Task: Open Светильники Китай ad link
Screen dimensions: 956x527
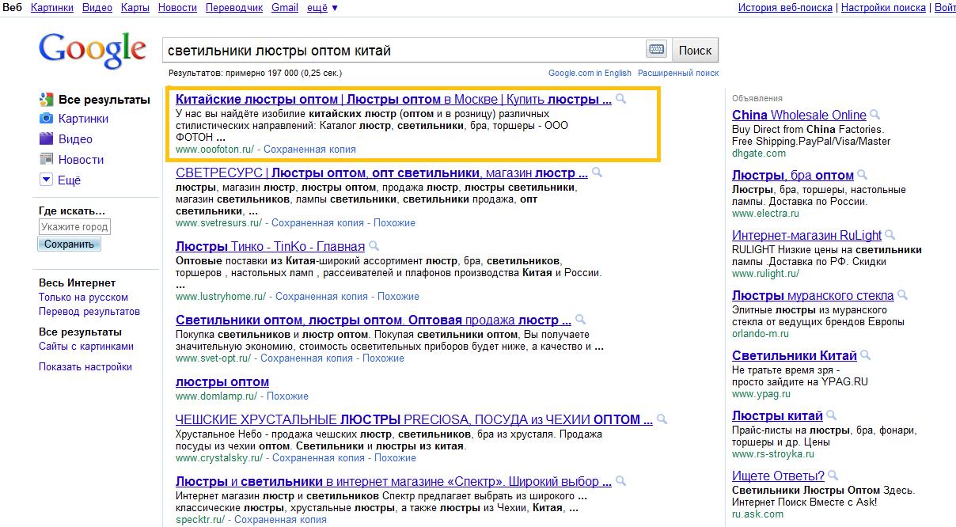Action: (x=795, y=356)
